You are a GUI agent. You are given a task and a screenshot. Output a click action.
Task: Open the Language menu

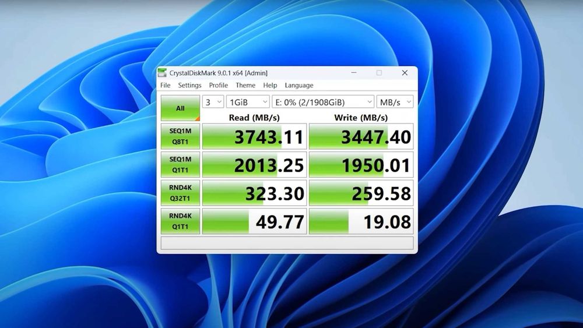point(299,85)
